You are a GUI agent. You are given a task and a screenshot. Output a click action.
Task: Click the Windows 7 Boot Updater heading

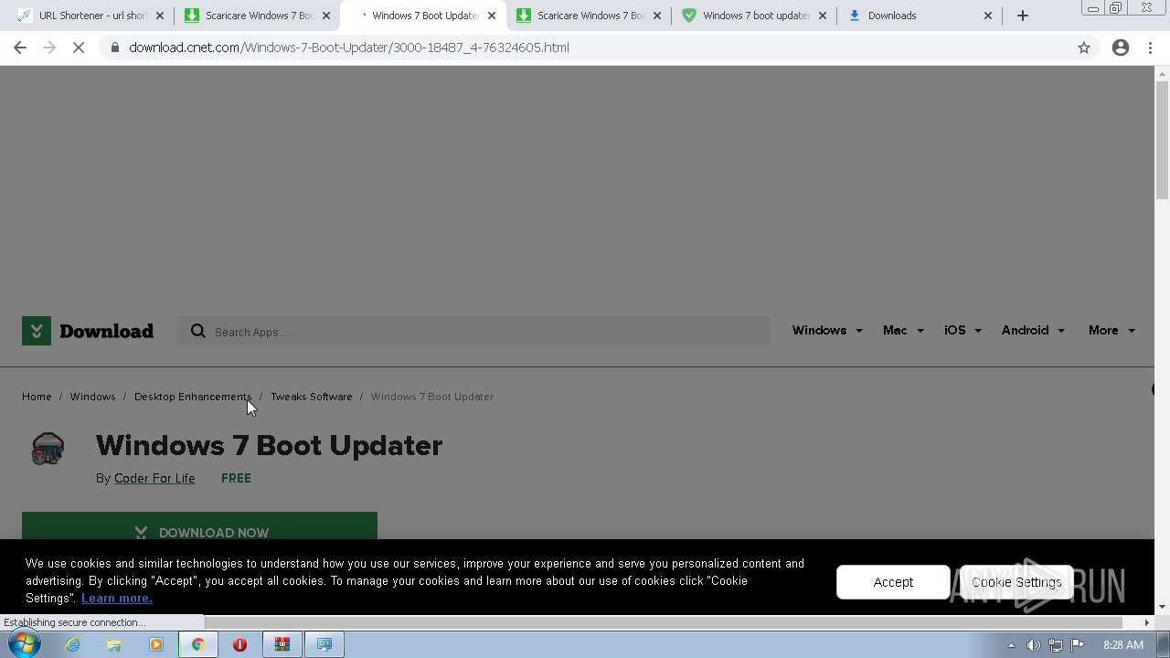coord(269,445)
